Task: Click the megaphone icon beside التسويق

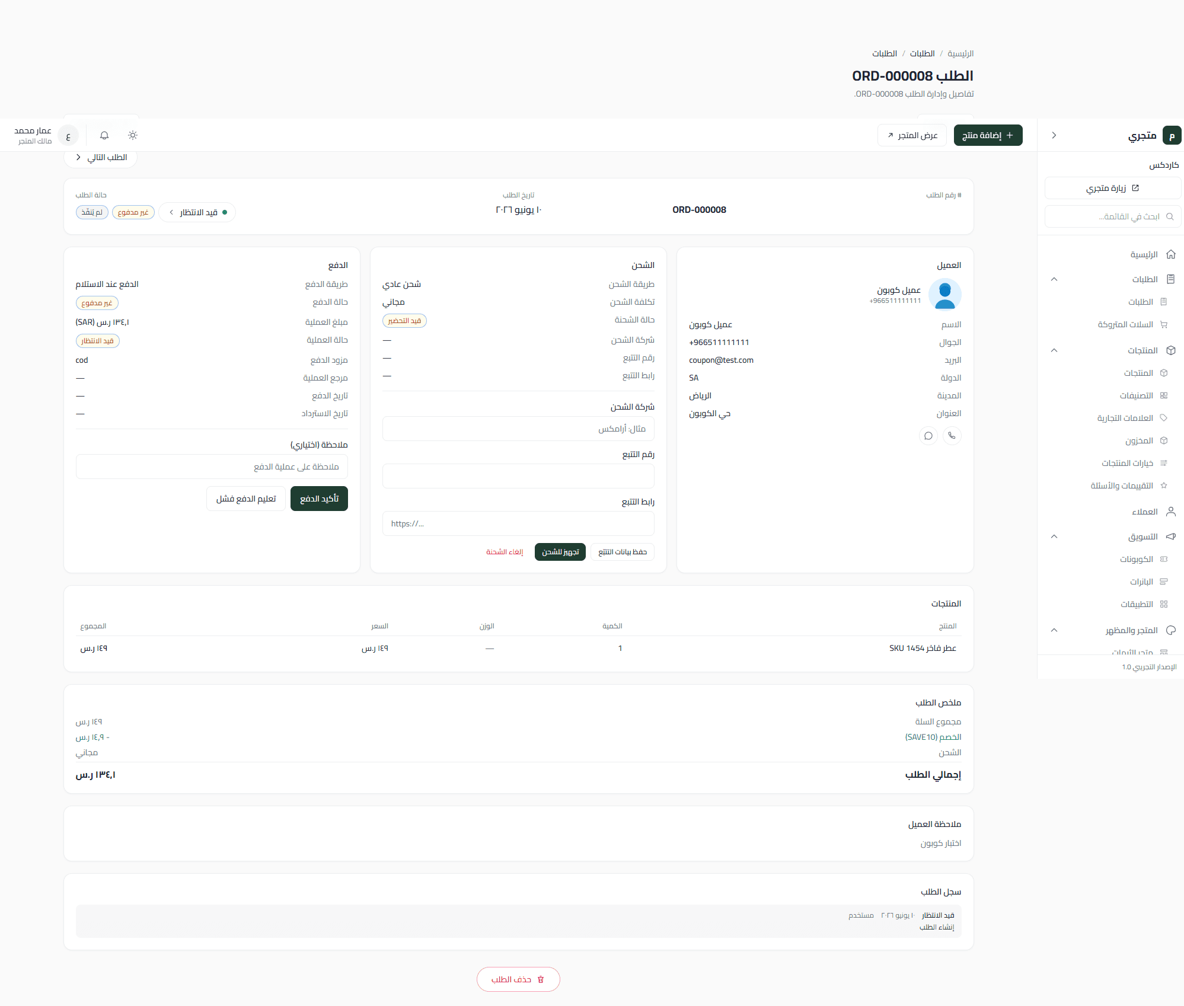Action: pyautogui.click(x=1171, y=536)
